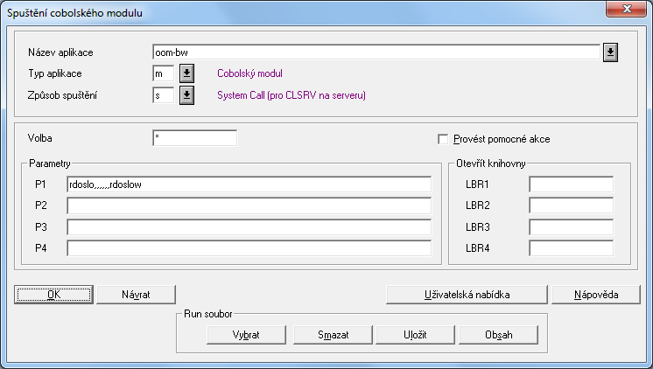Open the Název aplikace dropdown arrow
Screen dimensions: 653x369
click(x=610, y=52)
